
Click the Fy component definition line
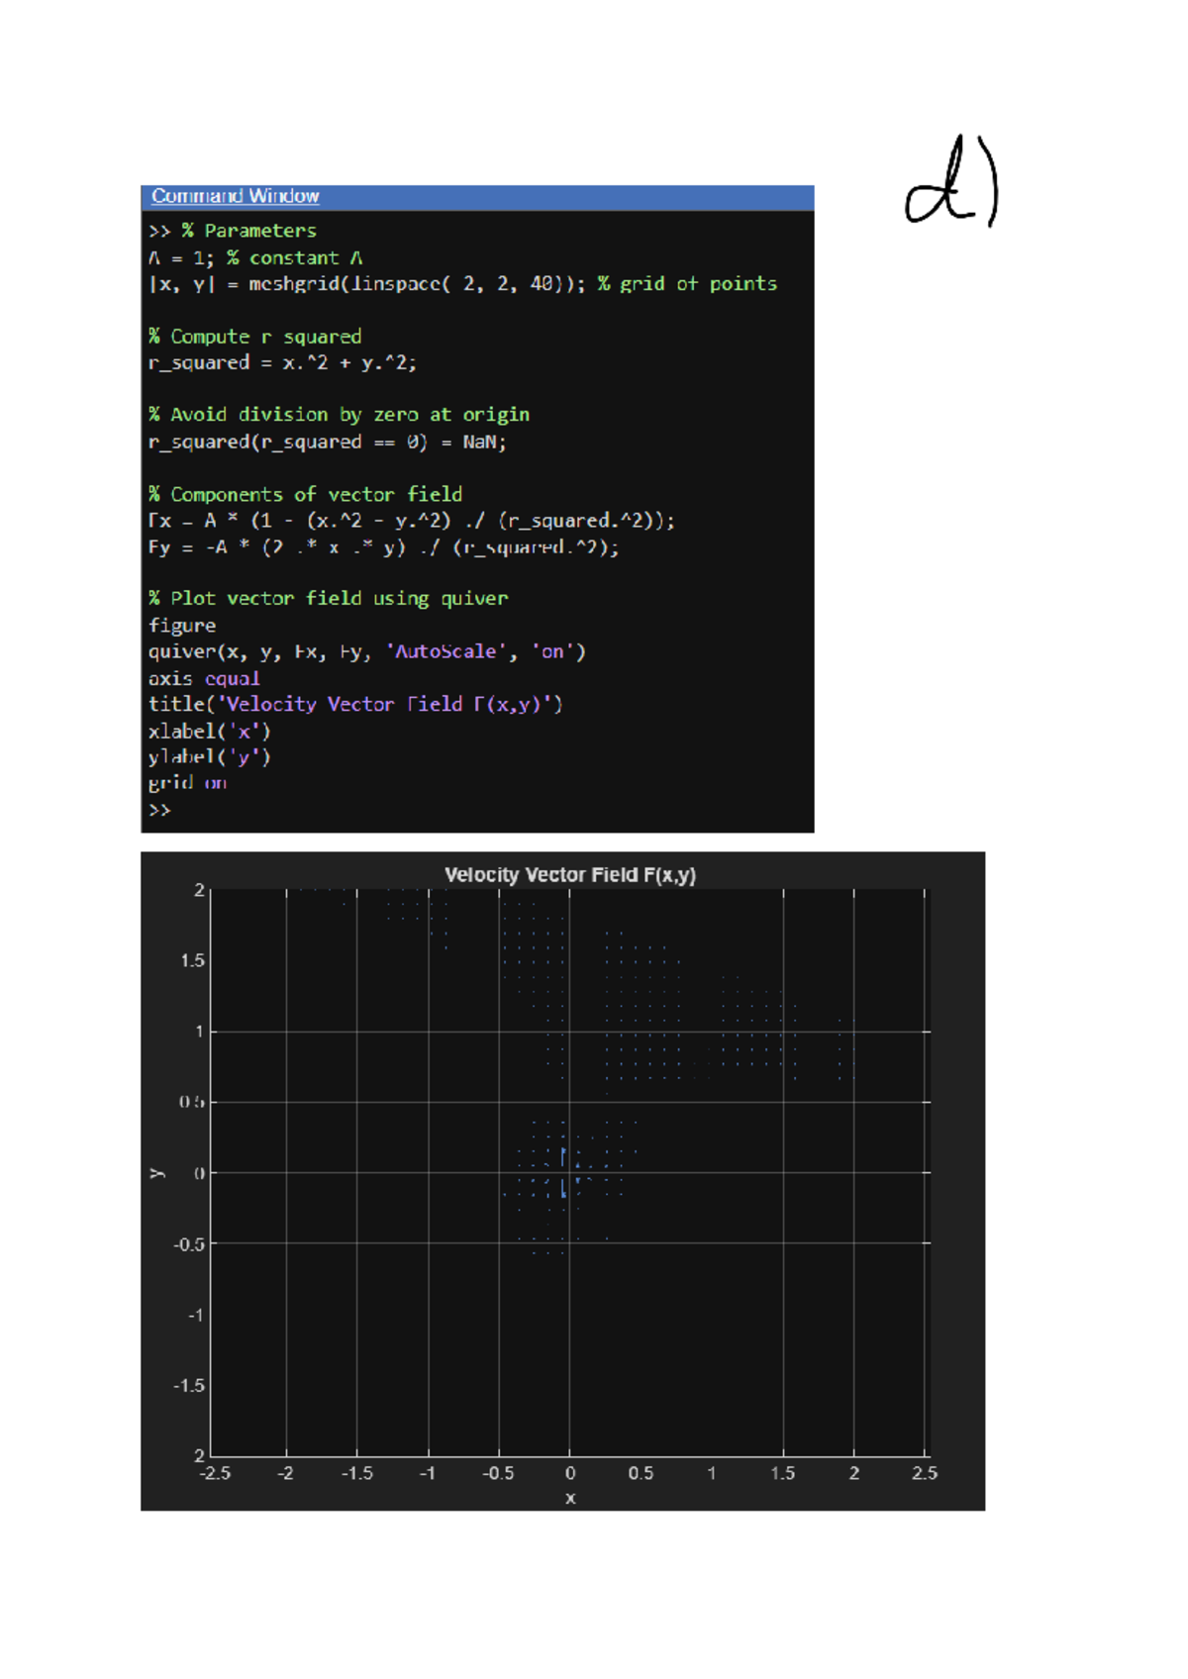point(383,547)
